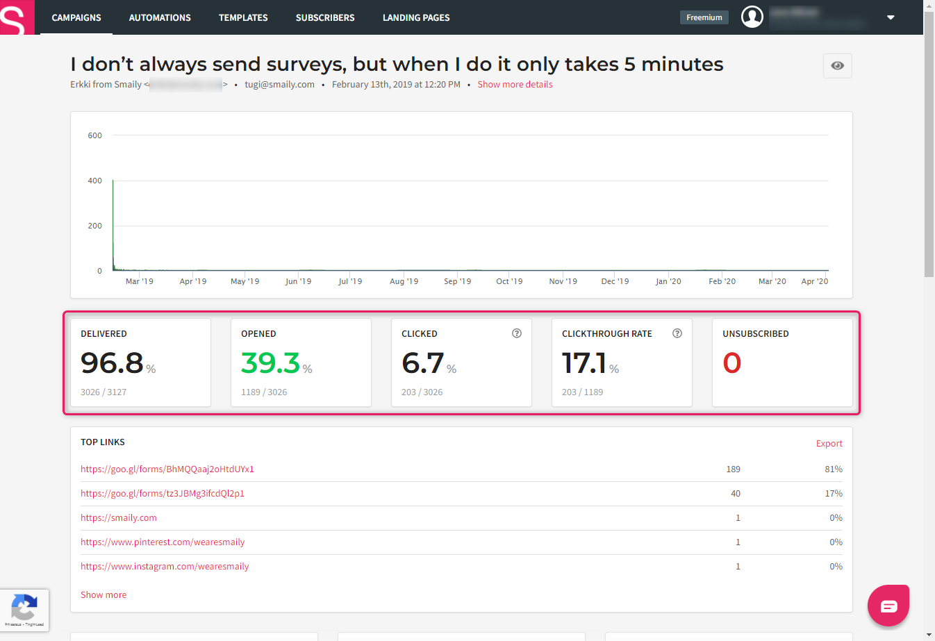Click the reCAPTCHA badge
Image resolution: width=935 pixels, height=641 pixels.
point(24,610)
